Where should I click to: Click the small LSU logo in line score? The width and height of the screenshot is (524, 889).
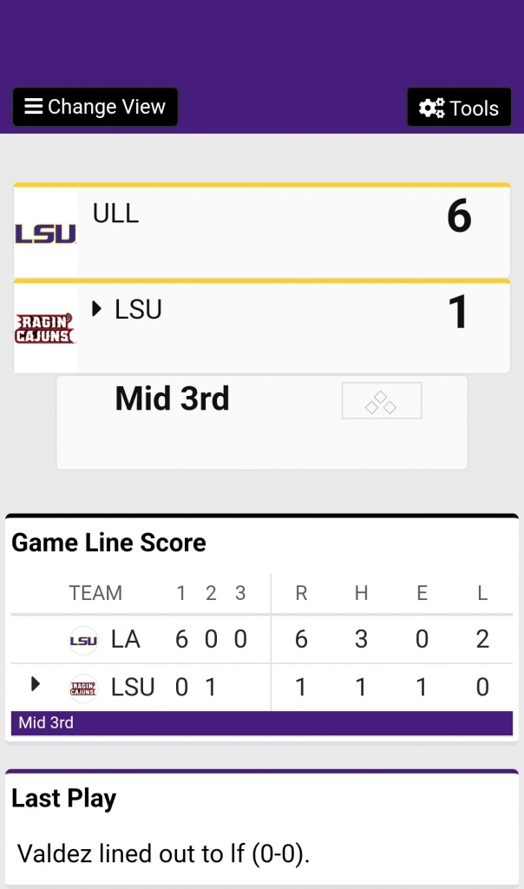click(83, 641)
